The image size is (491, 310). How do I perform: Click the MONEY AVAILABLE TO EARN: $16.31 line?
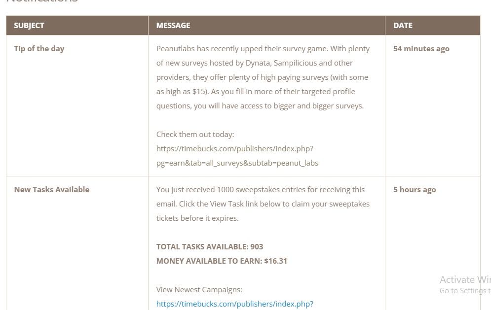[222, 261]
